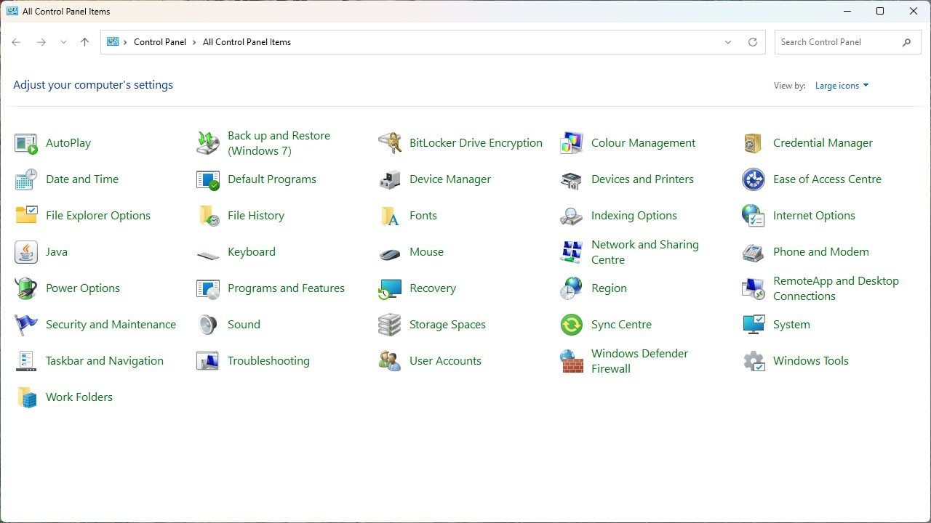The height and width of the screenshot is (523, 931).
Task: Refresh the Control Panel view
Action: [x=753, y=42]
